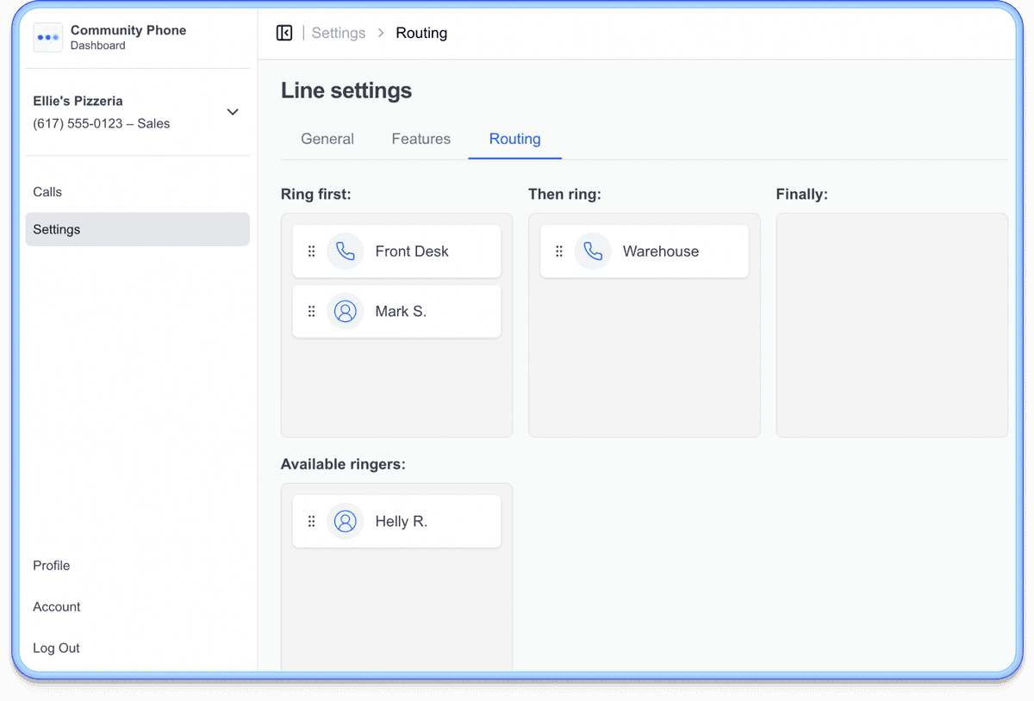Screen dimensions: 1034x701
Task: Click the Helly R. drag handle
Action: pyautogui.click(x=312, y=521)
